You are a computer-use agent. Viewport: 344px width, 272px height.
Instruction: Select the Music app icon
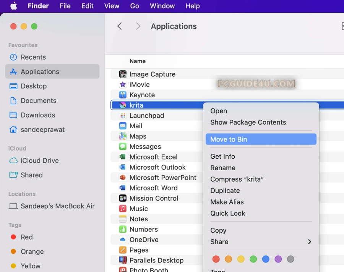coord(123,209)
